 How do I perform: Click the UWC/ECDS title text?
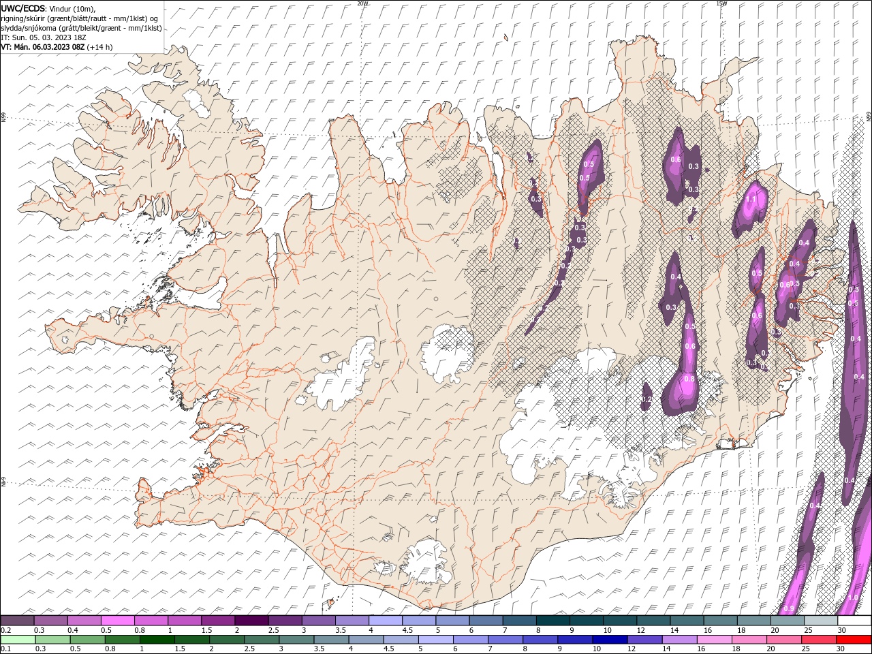pos(23,8)
